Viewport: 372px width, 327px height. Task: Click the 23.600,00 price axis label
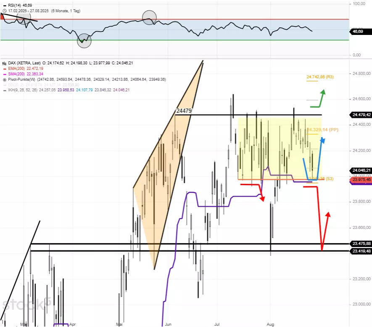(x=361, y=228)
